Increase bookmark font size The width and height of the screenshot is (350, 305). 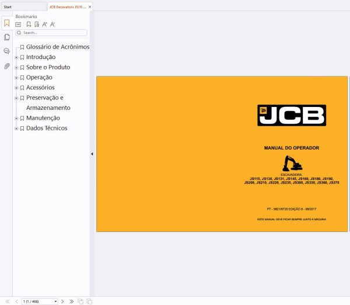coord(44,25)
